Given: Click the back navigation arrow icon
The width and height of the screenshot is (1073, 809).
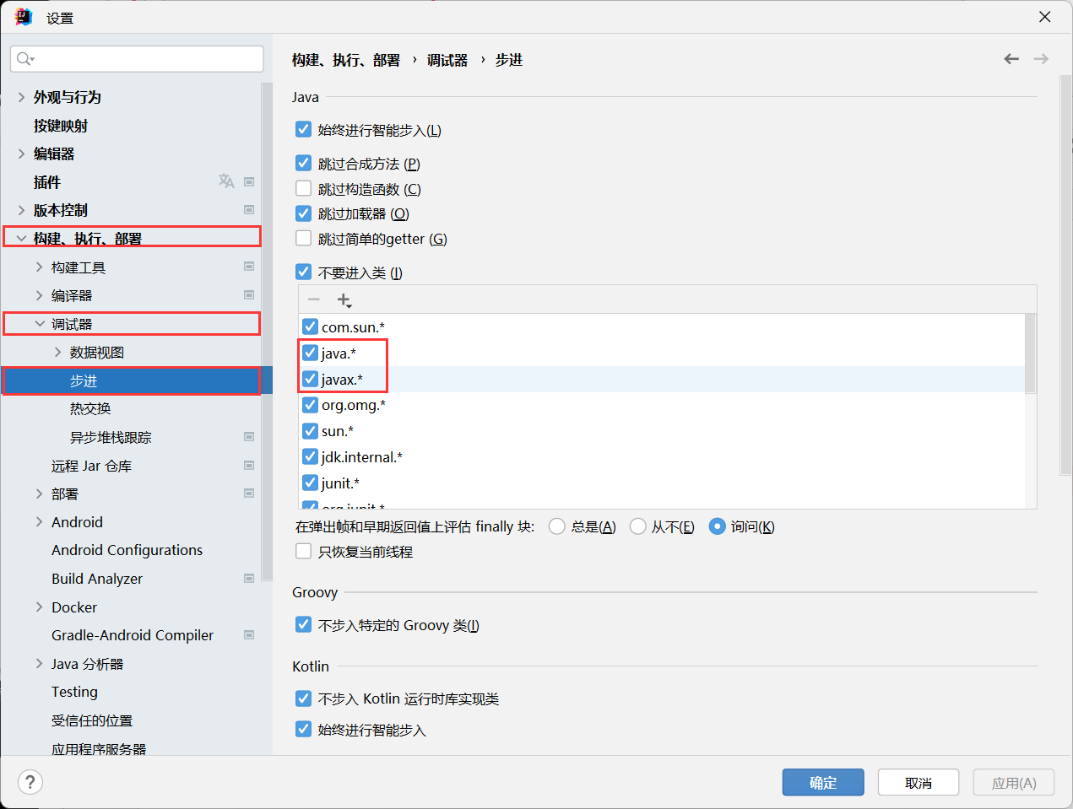Looking at the screenshot, I should click(x=1011, y=59).
